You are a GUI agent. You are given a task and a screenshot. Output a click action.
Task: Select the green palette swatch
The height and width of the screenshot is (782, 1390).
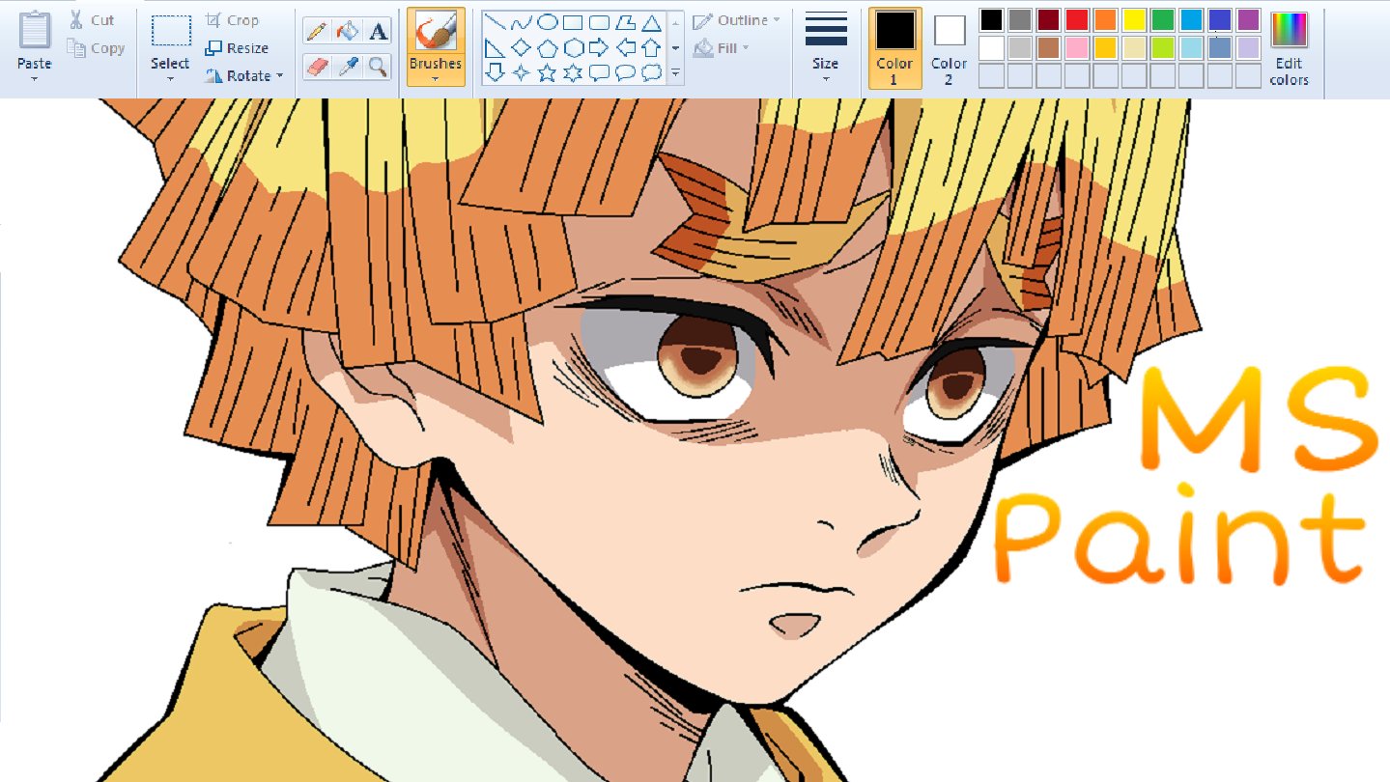click(x=1163, y=19)
